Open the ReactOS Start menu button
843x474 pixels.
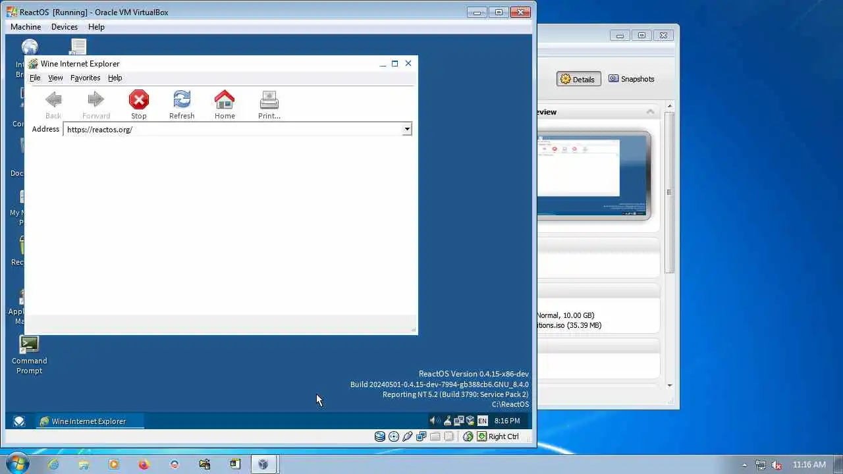[19, 421]
